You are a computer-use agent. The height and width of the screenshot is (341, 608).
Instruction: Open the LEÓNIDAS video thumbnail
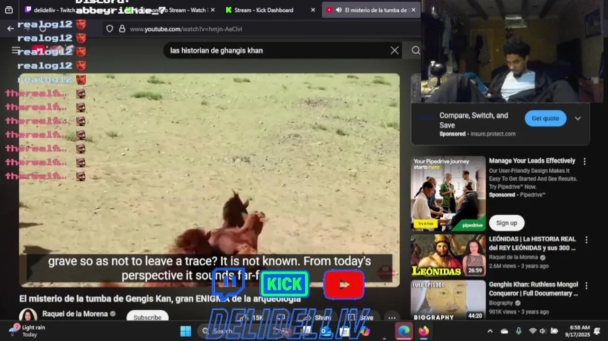(x=448, y=255)
